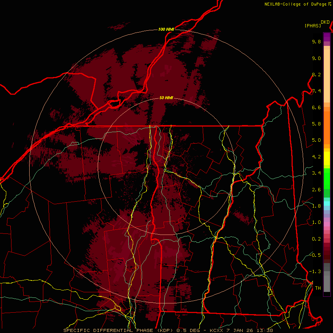Click the 5.0 legend value
Viewport: 333px width, 333px height.
(x=316, y=140)
